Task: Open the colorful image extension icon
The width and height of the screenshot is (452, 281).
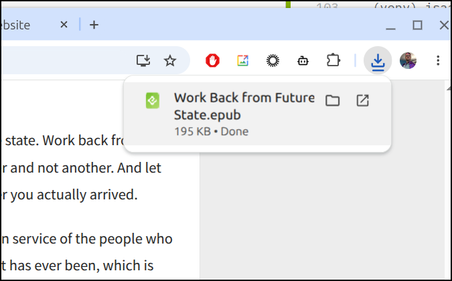Action: (x=242, y=61)
